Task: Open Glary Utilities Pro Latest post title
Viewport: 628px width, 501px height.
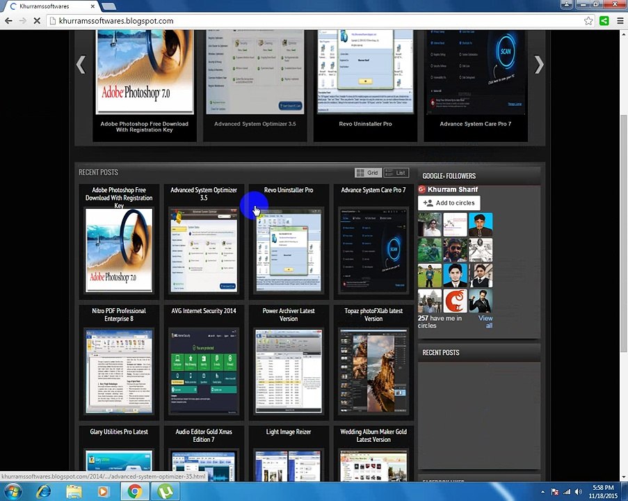Action: click(x=119, y=431)
